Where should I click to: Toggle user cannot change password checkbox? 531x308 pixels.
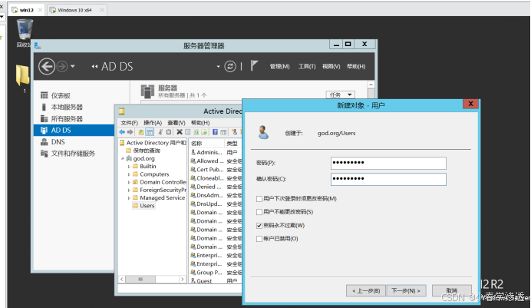(259, 212)
